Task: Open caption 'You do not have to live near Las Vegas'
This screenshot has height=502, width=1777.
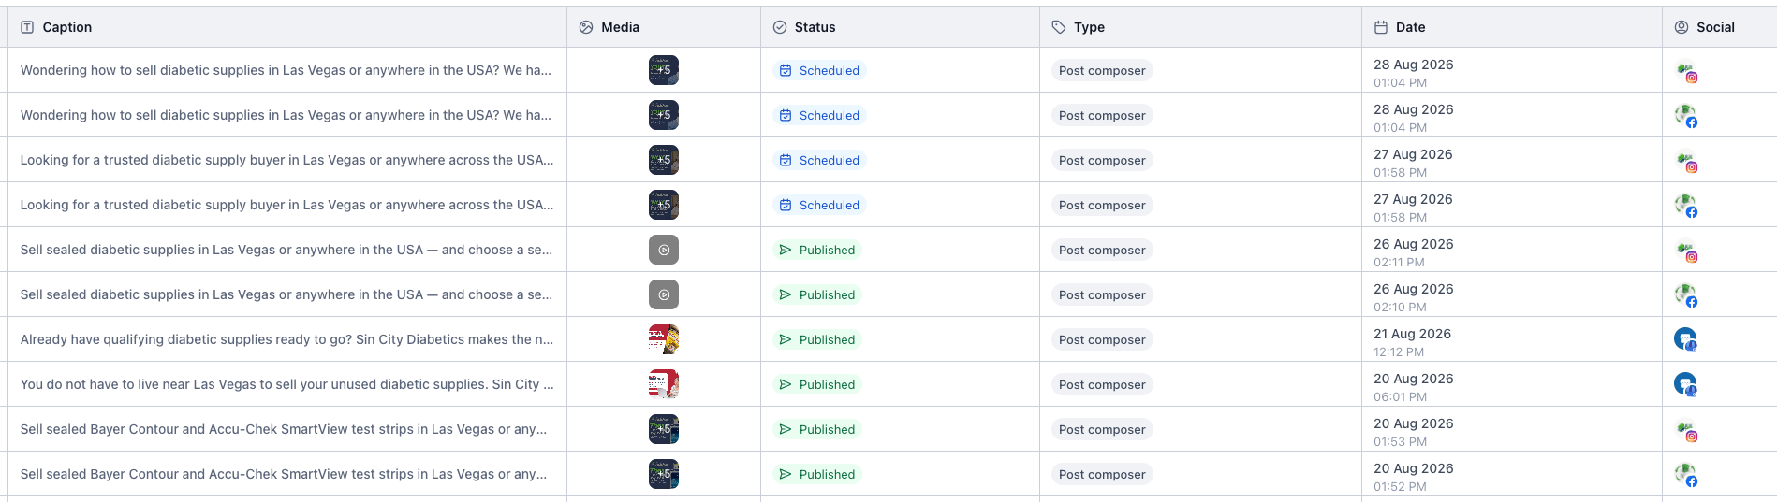Action: coord(286,384)
